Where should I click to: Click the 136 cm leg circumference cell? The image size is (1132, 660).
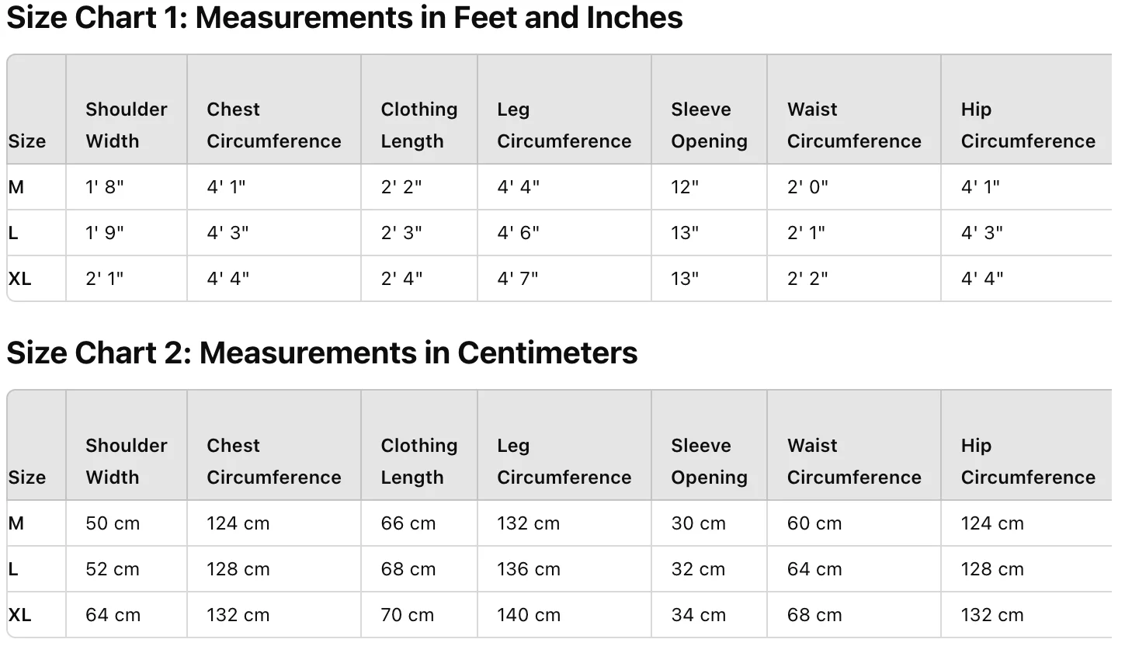(528, 569)
